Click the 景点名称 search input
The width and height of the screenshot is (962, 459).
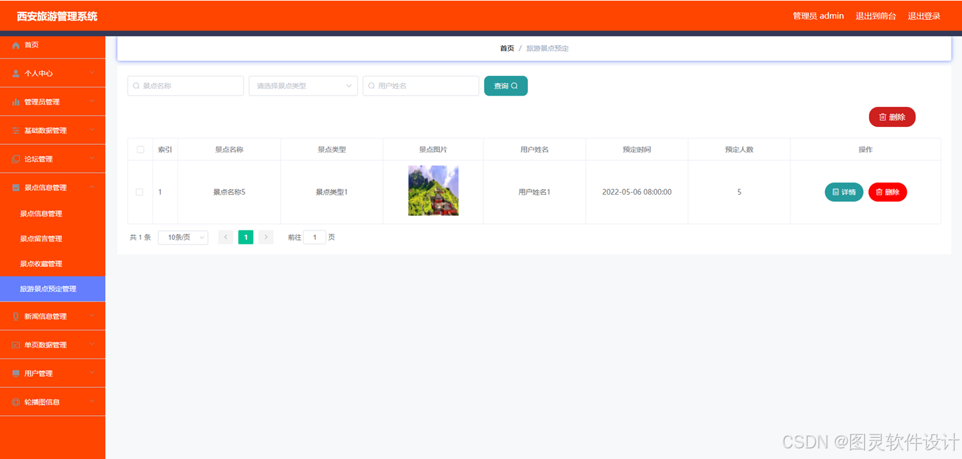click(185, 86)
